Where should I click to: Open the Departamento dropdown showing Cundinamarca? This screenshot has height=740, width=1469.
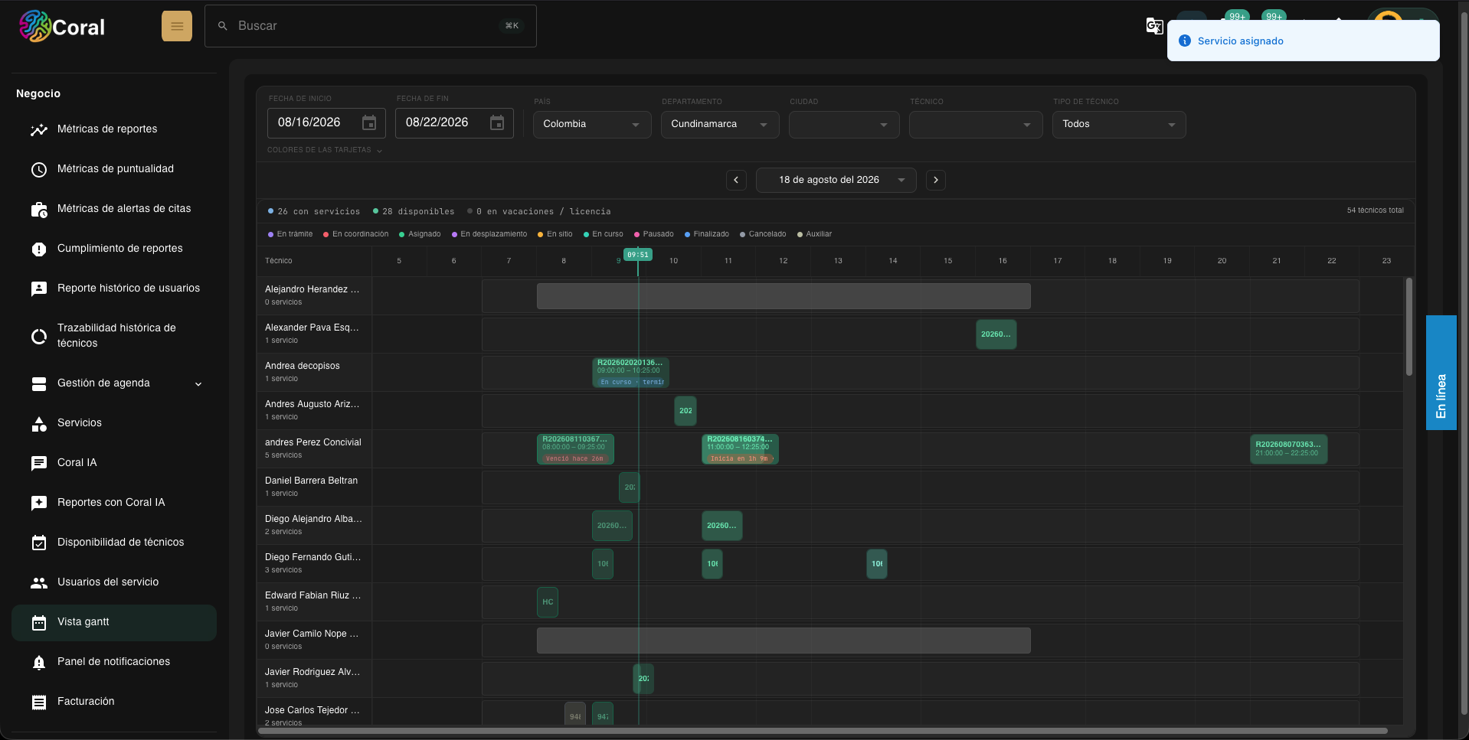[x=720, y=124]
